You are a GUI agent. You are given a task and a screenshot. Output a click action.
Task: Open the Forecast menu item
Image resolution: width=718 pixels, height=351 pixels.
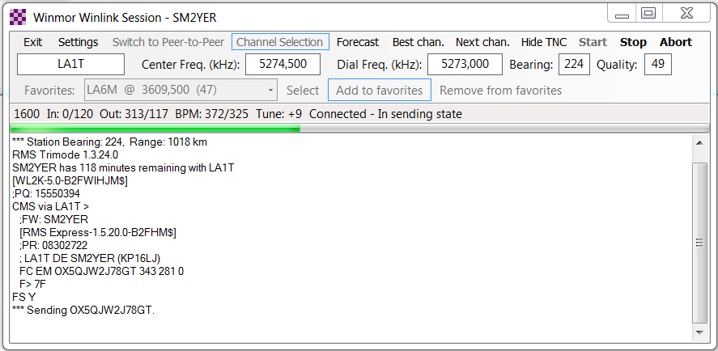point(358,42)
